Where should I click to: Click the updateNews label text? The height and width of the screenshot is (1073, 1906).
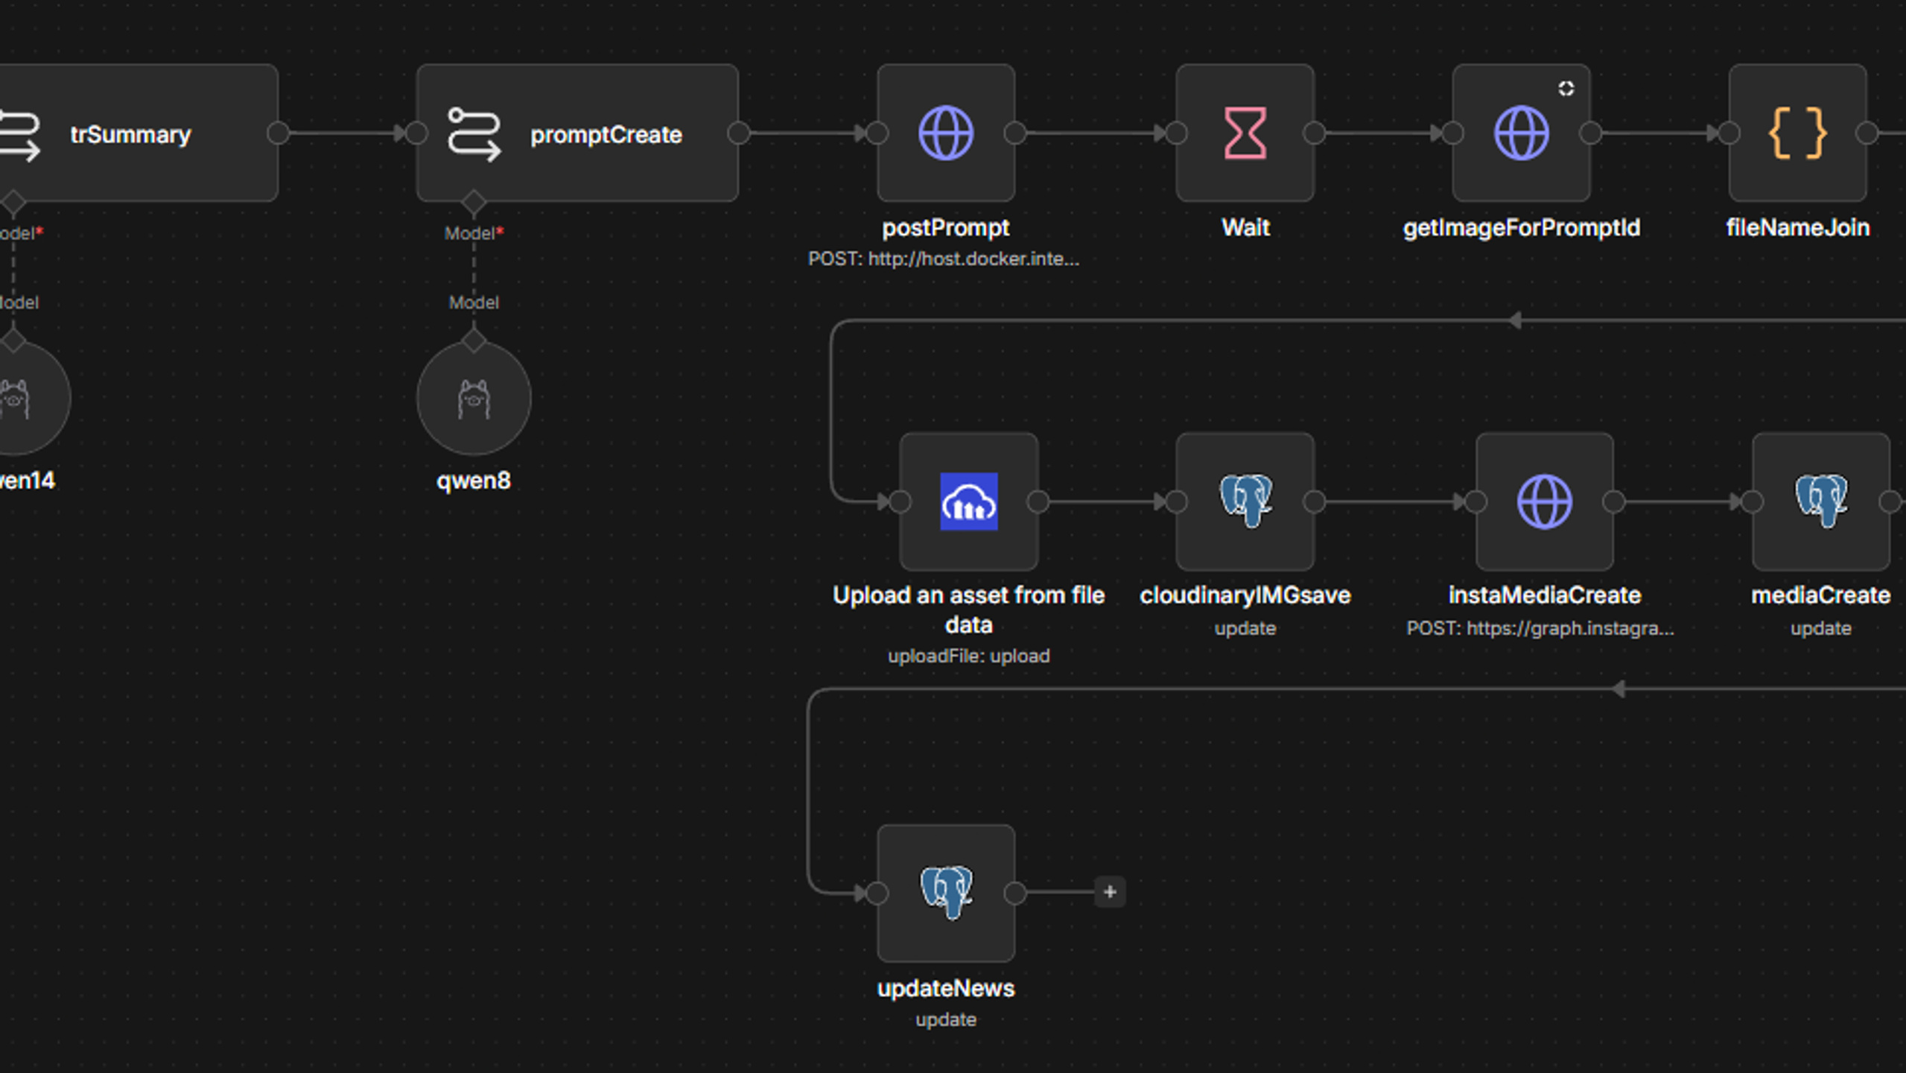pyautogui.click(x=946, y=988)
